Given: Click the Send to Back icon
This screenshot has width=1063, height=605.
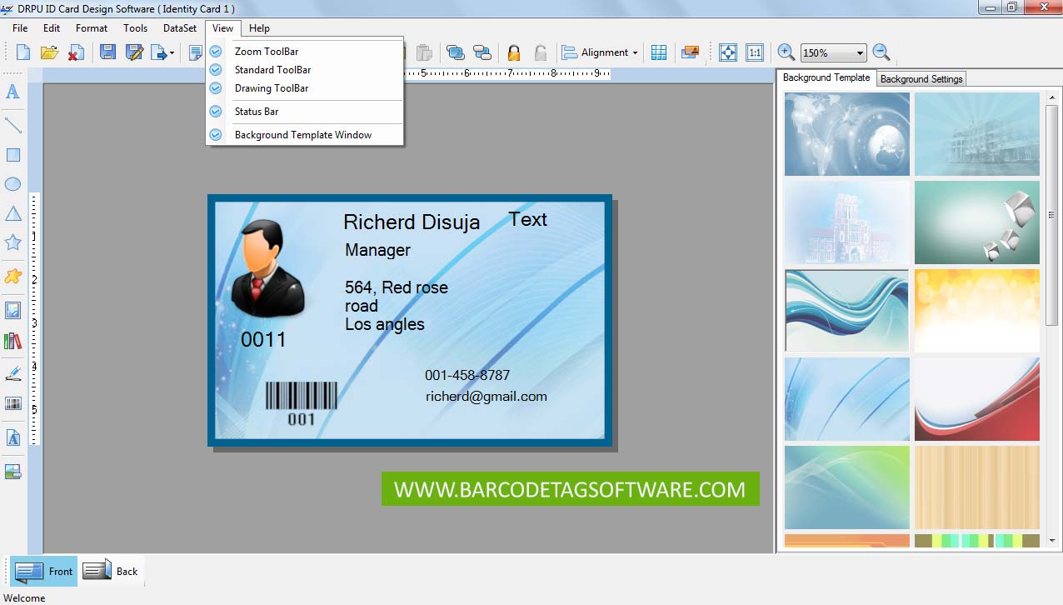Looking at the screenshot, I should click(x=482, y=52).
